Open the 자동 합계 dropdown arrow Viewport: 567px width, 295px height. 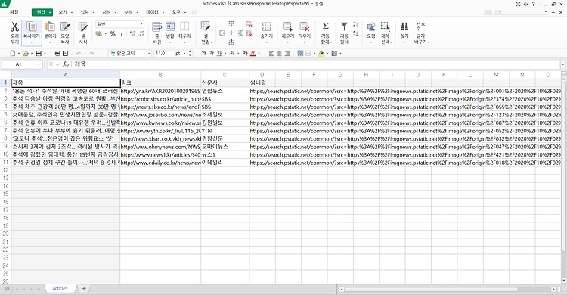point(330,42)
